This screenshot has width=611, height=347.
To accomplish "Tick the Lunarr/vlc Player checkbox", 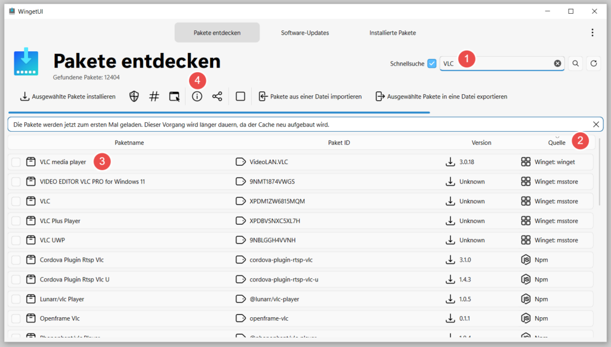I will [x=16, y=299].
